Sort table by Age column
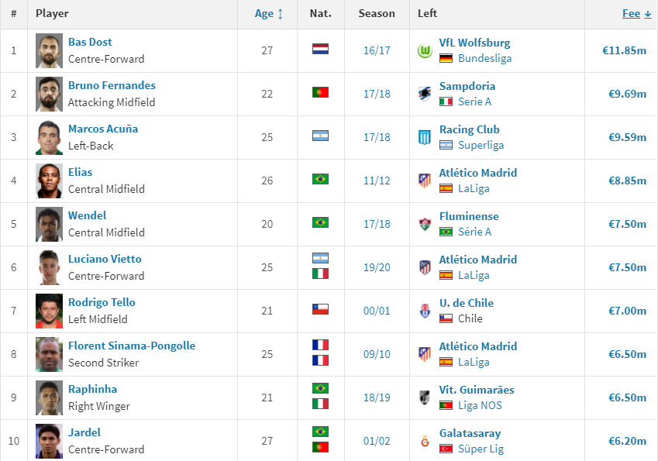 click(269, 13)
